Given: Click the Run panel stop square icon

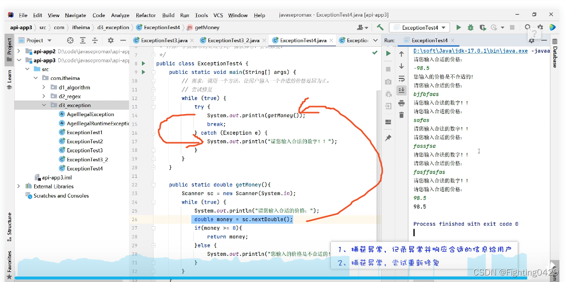Looking at the screenshot, I should coord(388,69).
